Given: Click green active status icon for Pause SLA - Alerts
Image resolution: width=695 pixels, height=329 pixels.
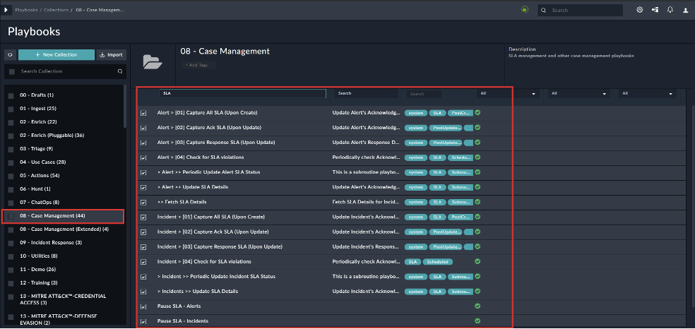Looking at the screenshot, I should pyautogui.click(x=477, y=306).
